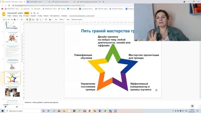
Task: Open the "Формат" menu
Action: click(34, 16)
